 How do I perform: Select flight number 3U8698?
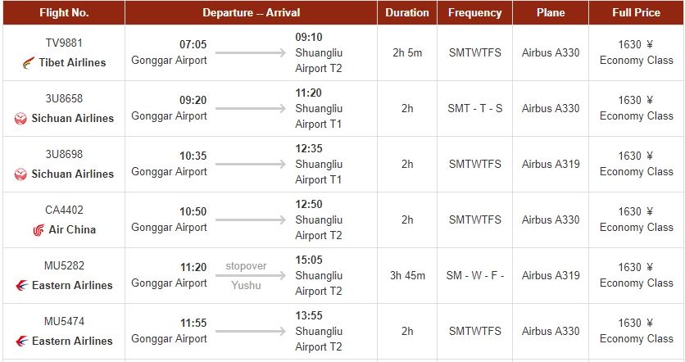64,154
